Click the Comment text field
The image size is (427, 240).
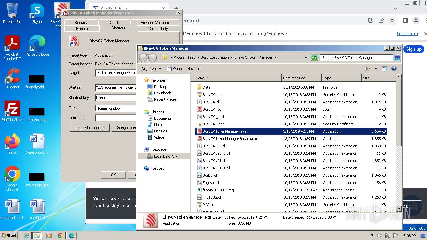[x=116, y=118]
